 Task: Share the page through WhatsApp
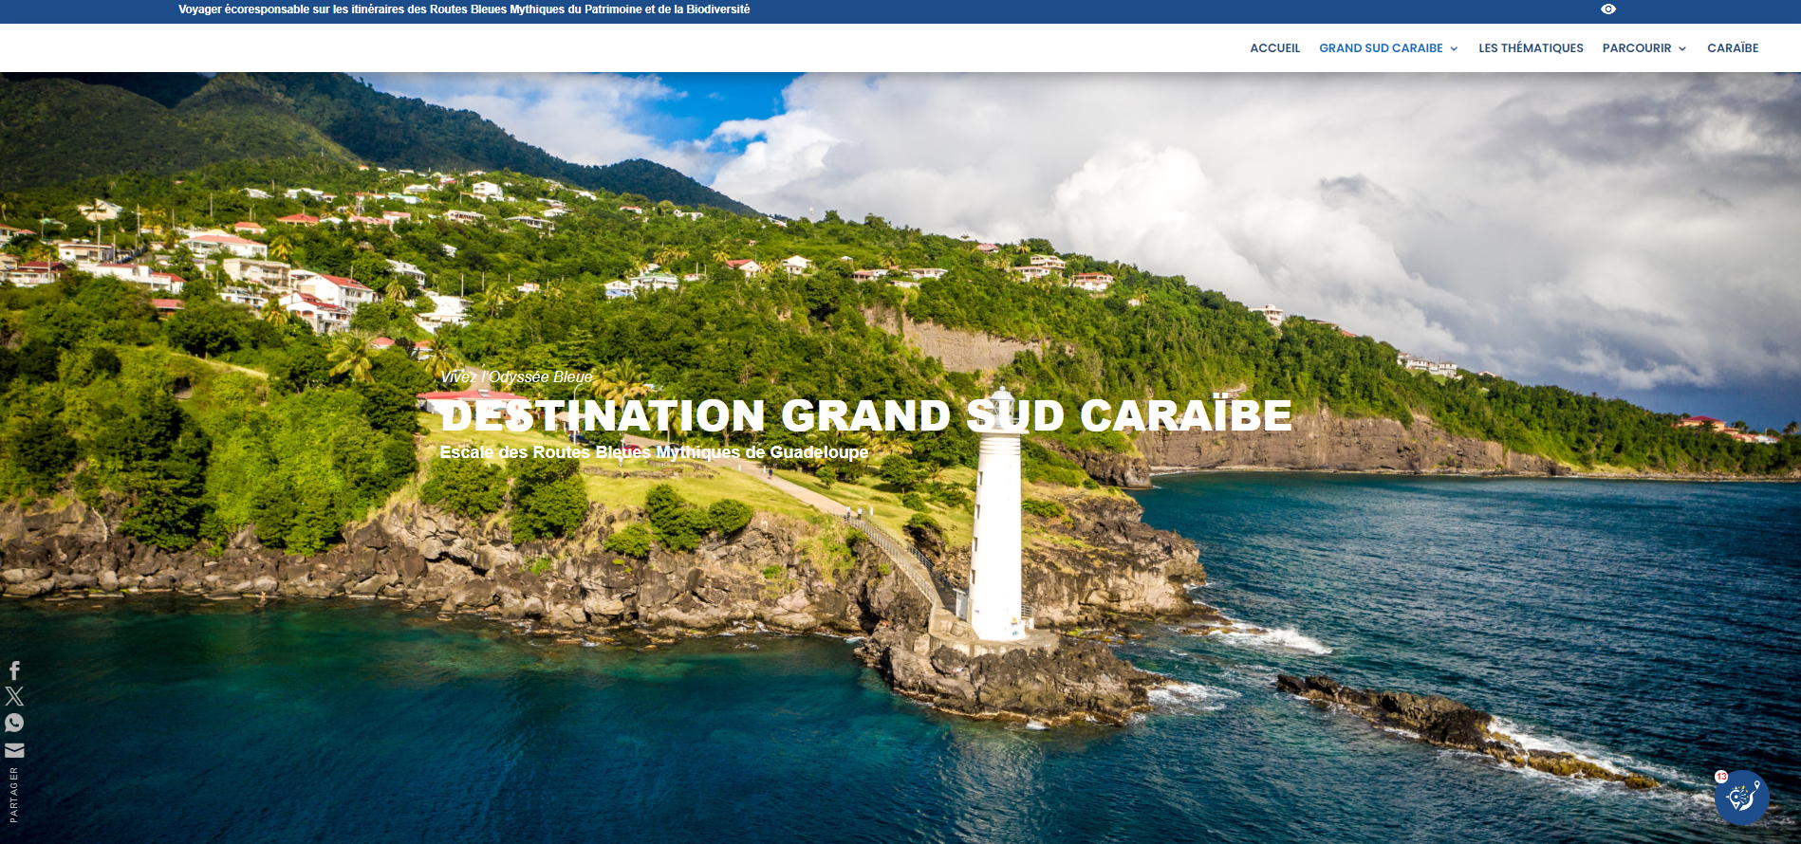pos(14,723)
